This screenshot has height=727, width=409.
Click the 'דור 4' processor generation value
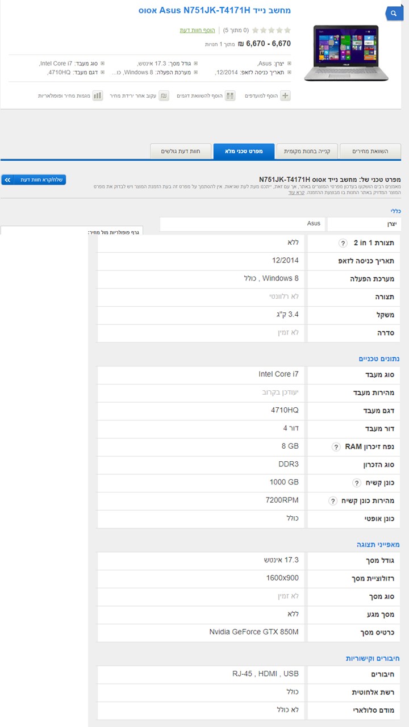(x=291, y=428)
